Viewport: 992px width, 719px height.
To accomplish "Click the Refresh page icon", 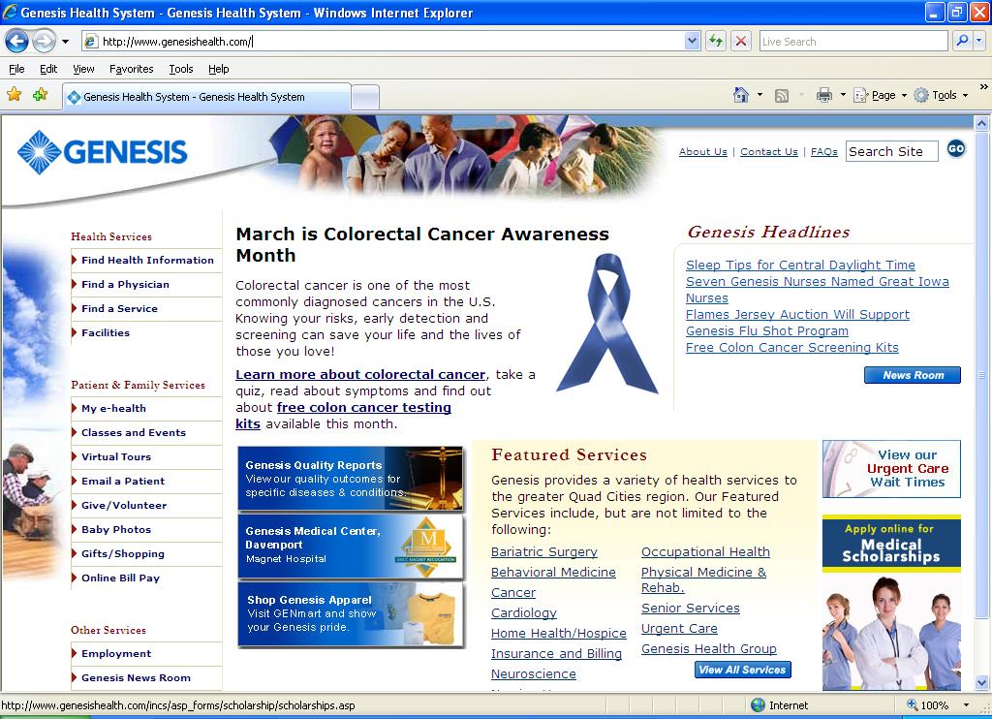I will coord(716,41).
